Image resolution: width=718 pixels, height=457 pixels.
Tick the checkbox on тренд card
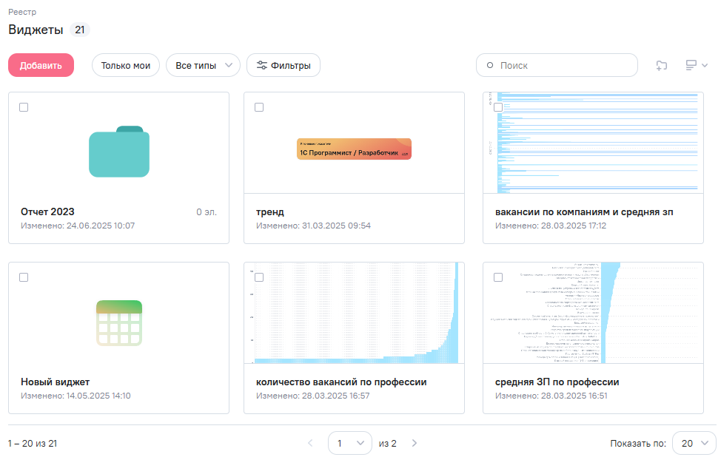point(259,107)
